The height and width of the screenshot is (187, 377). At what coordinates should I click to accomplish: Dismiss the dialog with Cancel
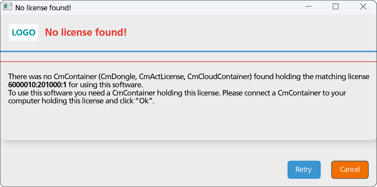tap(350, 170)
